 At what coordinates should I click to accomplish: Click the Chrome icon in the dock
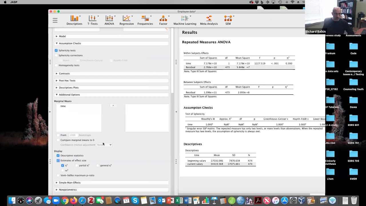tap(65, 201)
